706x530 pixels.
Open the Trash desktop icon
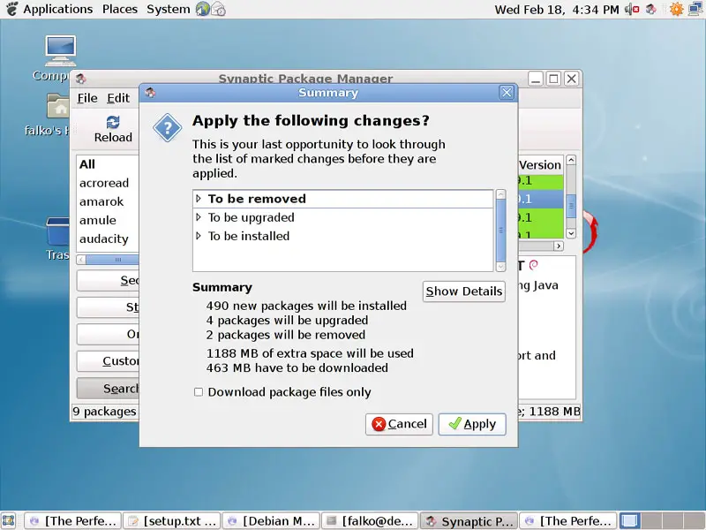[x=57, y=231]
